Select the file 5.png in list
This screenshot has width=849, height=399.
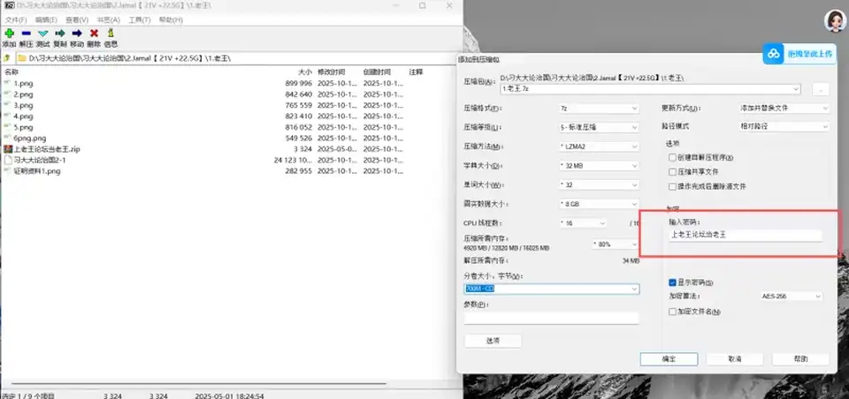[x=23, y=127]
